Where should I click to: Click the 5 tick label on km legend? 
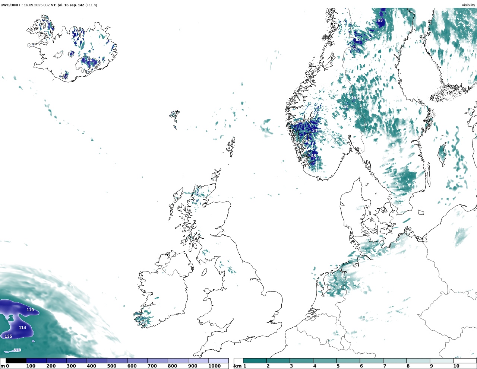338,366
